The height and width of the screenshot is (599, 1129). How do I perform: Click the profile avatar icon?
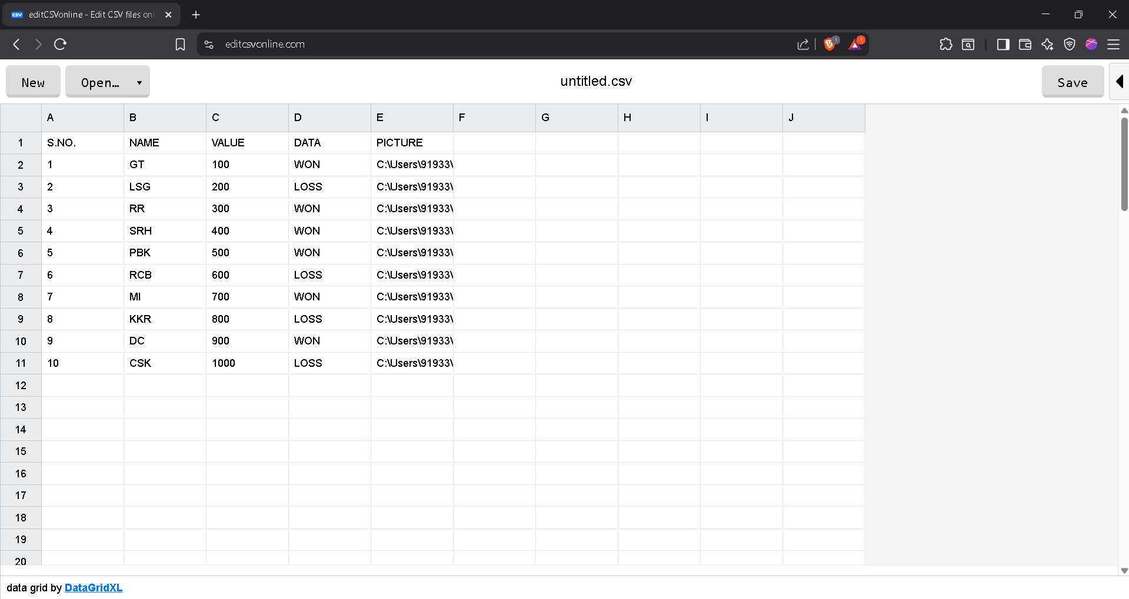(1091, 44)
